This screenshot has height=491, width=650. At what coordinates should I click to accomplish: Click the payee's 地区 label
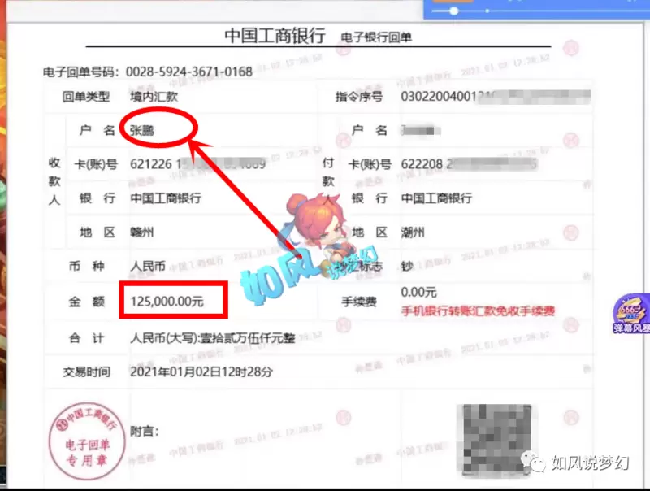(97, 232)
